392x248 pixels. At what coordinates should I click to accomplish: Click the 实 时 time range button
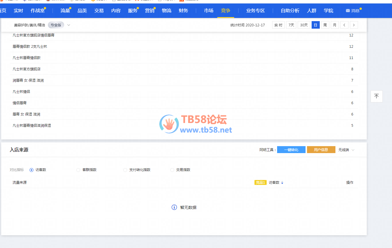point(278,25)
